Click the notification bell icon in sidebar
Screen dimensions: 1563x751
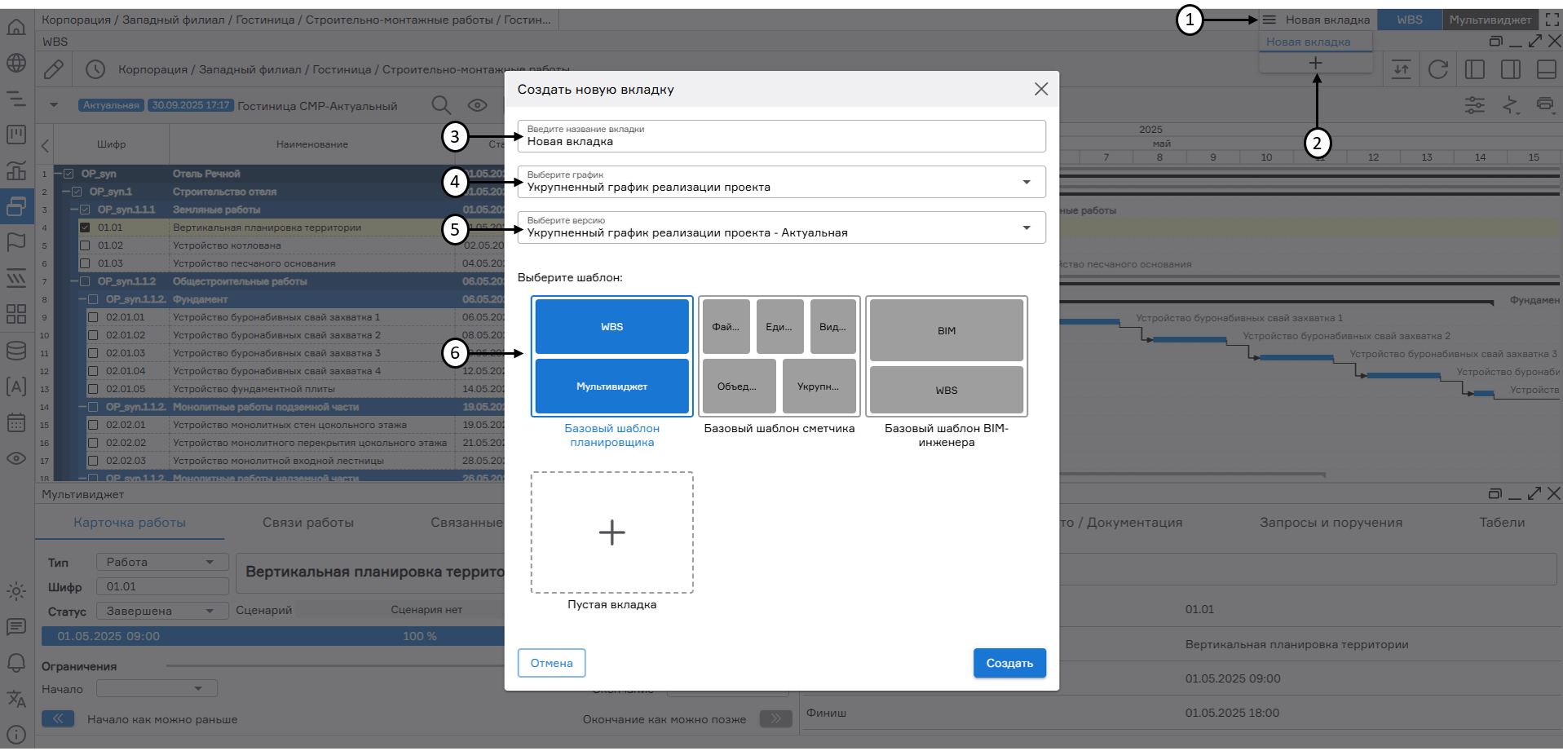(x=16, y=663)
